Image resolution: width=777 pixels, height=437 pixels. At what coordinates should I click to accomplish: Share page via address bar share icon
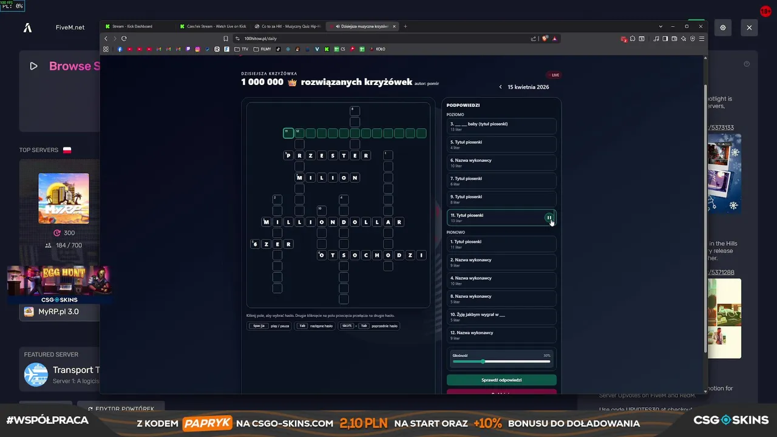click(534, 38)
